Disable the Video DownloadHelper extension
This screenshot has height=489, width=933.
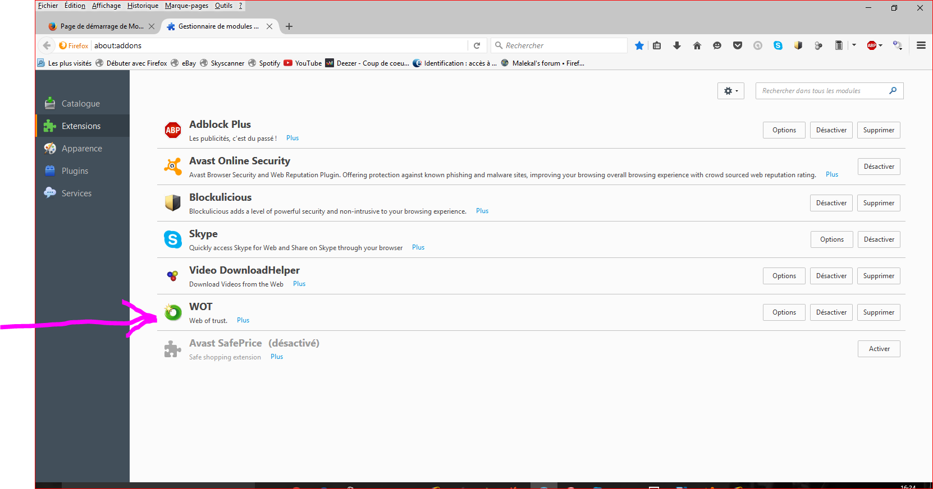(831, 276)
